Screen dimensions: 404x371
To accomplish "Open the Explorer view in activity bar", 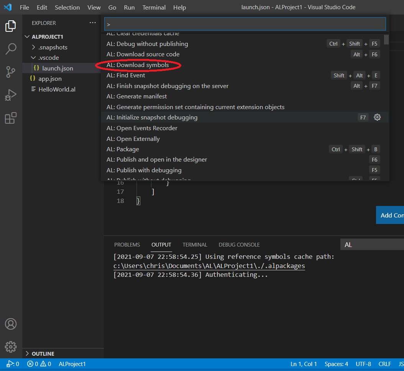I will coord(11,26).
